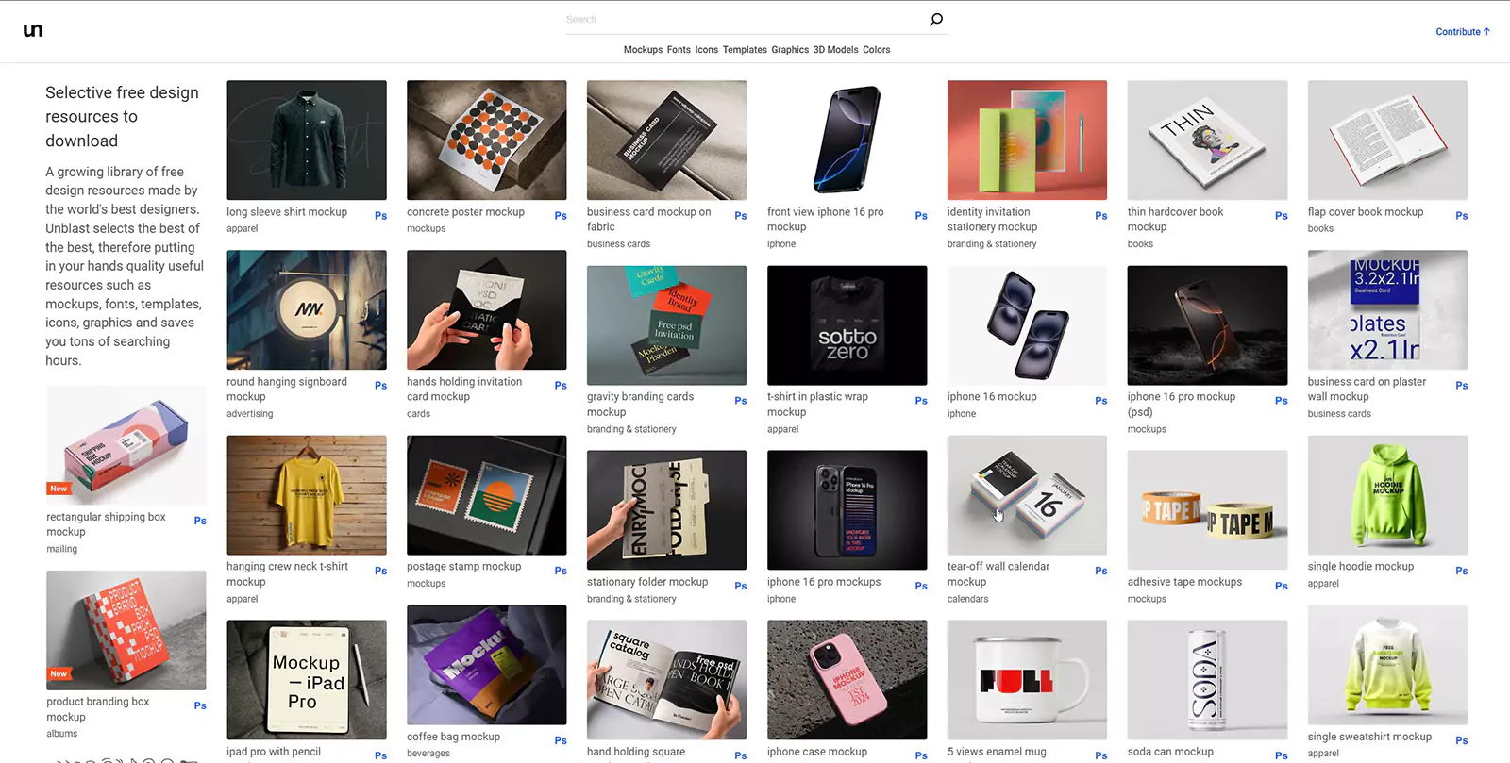Open the yellow hanging t-shirt thumbnail
Screen dimensions: 1510x763
pyautogui.click(x=307, y=495)
